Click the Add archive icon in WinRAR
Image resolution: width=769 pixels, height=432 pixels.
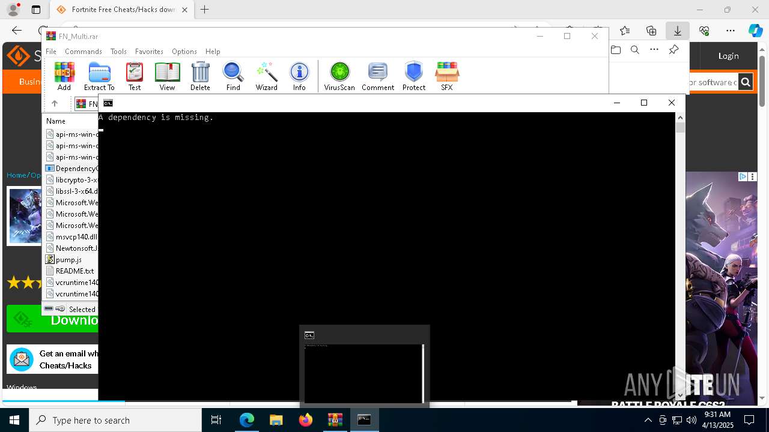(x=64, y=76)
